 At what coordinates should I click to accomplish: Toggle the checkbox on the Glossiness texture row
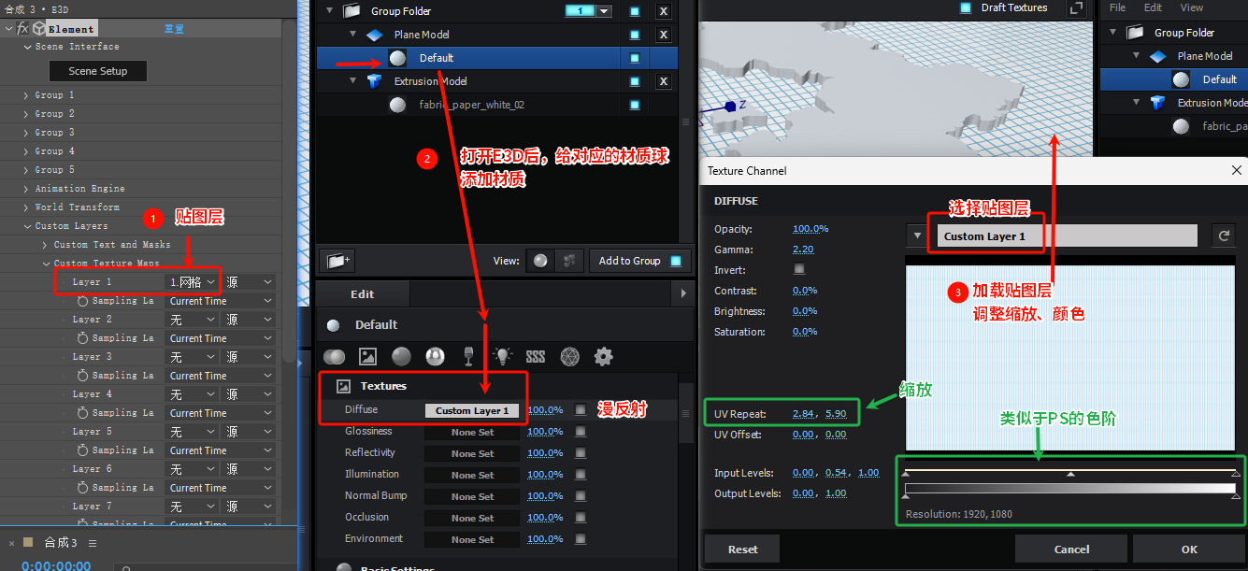[581, 432]
